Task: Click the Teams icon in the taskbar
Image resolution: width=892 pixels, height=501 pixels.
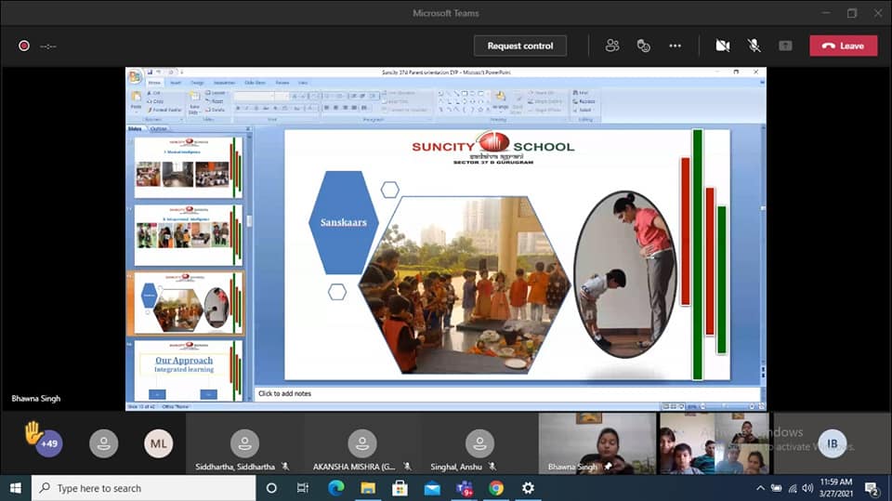Action: coord(465,488)
